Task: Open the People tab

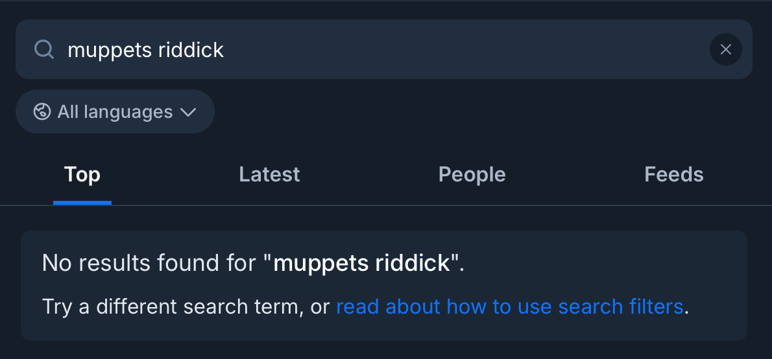Action: pyautogui.click(x=472, y=174)
